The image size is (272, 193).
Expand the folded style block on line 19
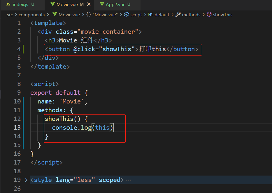[x=26, y=180]
